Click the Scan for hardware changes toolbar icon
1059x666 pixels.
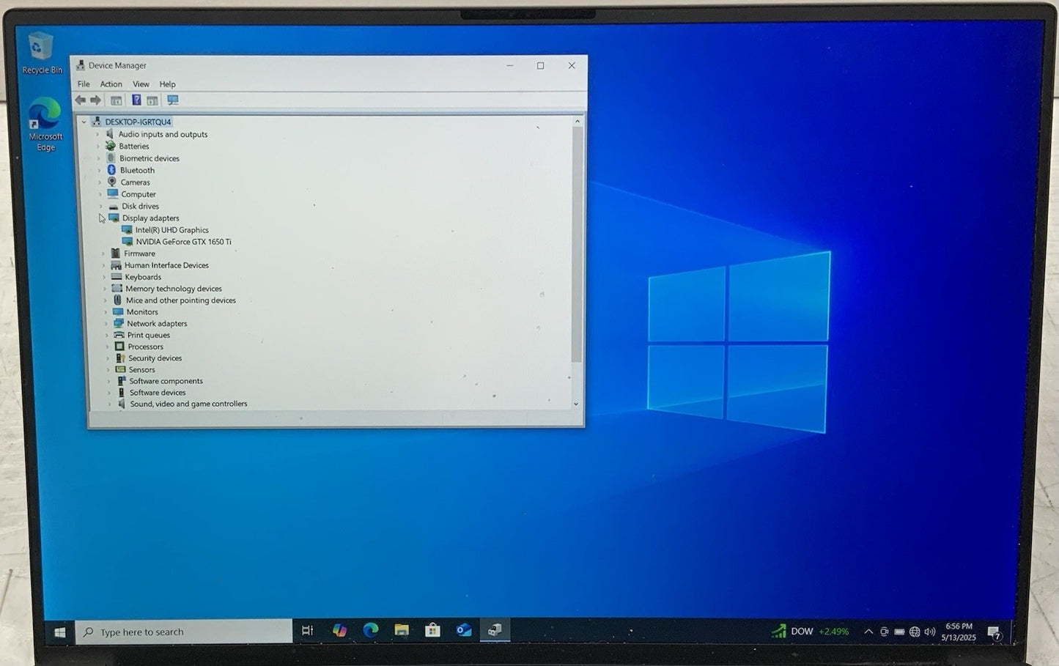coord(173,100)
